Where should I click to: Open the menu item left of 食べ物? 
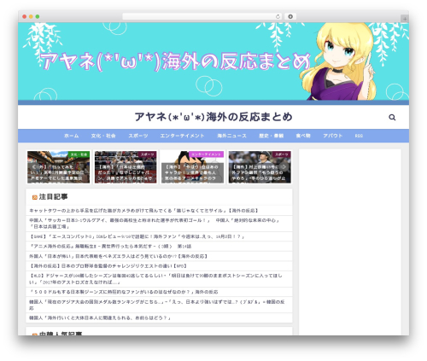coord(271,136)
